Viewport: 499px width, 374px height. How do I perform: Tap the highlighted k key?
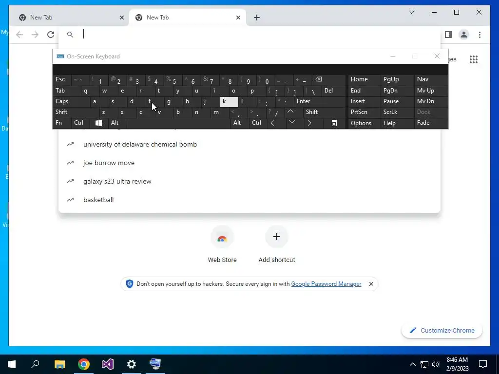coord(229,102)
